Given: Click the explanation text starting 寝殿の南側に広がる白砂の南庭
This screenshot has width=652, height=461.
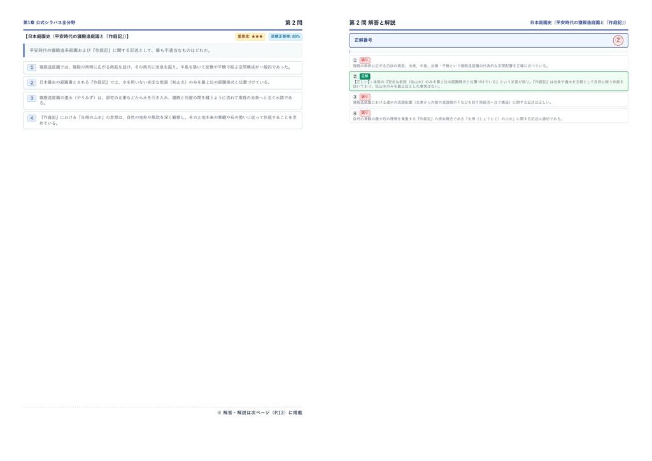Looking at the screenshot, I should (451, 66).
